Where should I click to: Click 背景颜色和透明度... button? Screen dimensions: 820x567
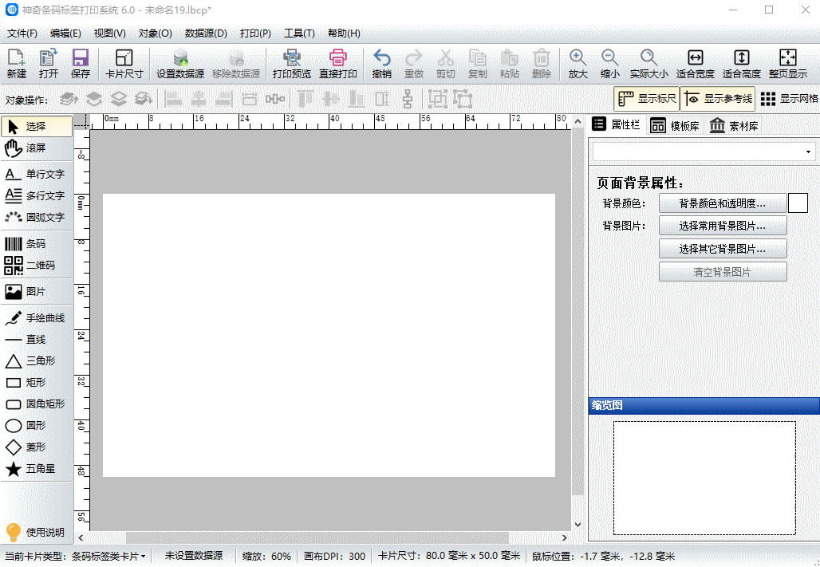[x=722, y=203]
